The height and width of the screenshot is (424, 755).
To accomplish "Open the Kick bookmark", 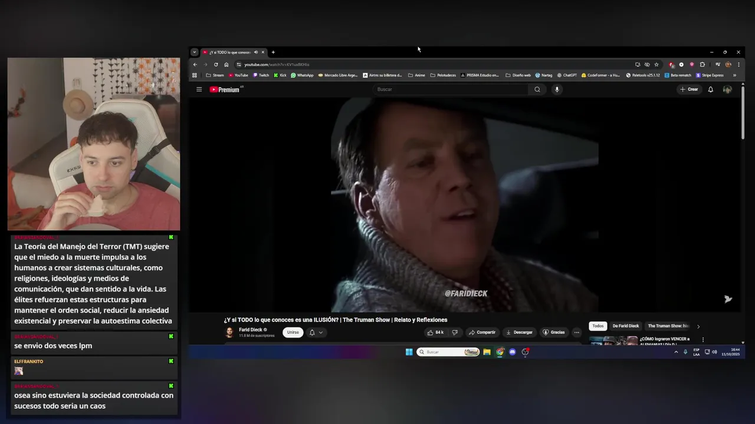I will point(280,75).
